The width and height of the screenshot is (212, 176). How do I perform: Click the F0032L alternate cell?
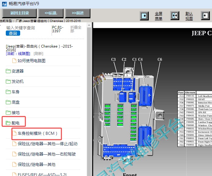pyautogui.click(x=190, y=99)
